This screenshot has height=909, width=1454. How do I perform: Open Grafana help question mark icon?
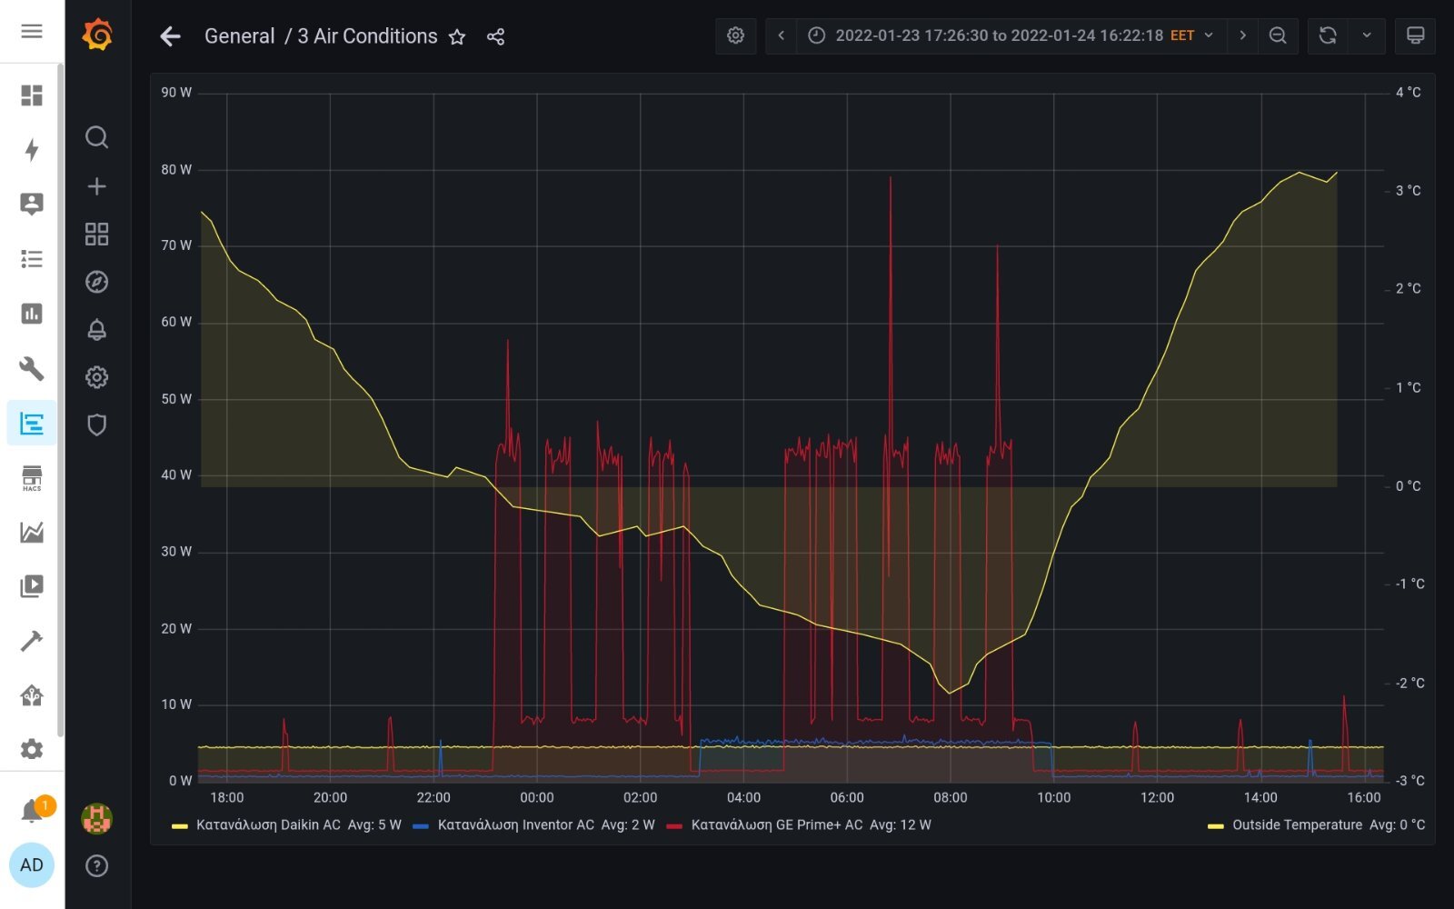(x=97, y=865)
